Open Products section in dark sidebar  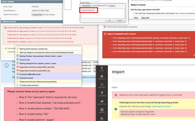102,77
